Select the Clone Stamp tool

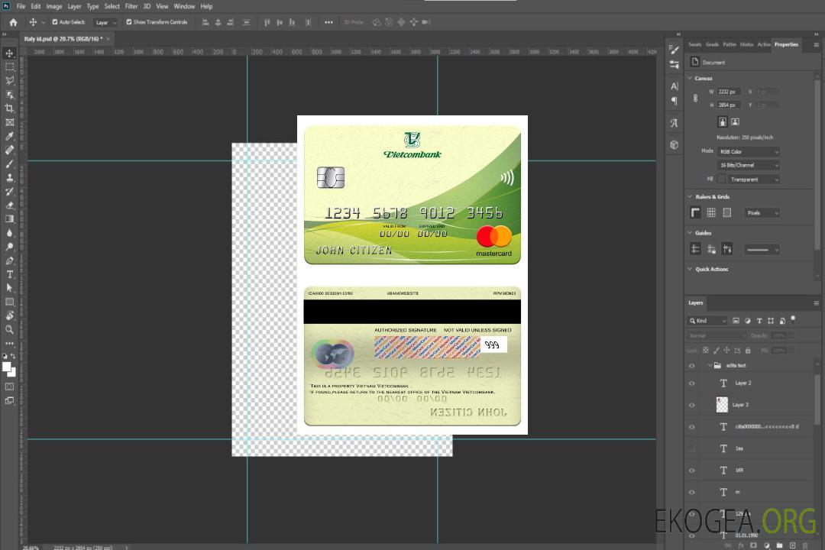(x=9, y=177)
